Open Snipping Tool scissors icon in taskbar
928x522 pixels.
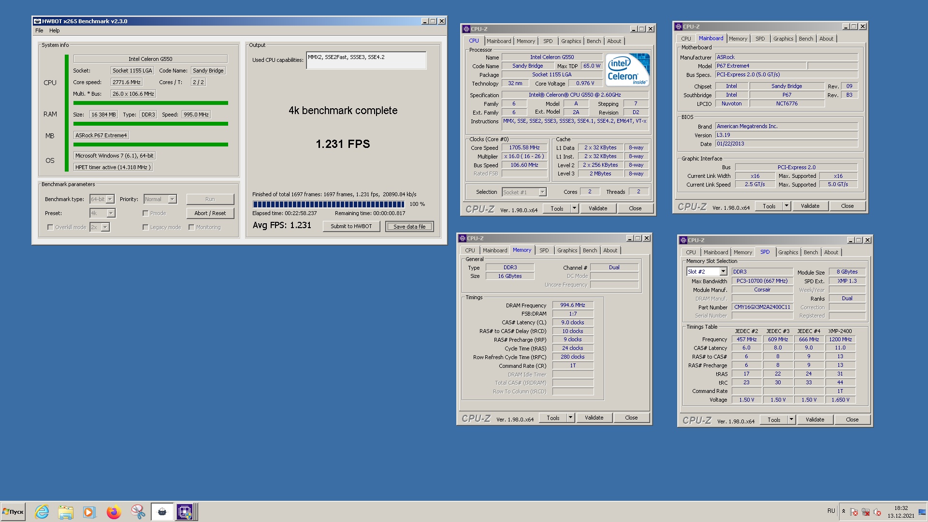tap(138, 512)
